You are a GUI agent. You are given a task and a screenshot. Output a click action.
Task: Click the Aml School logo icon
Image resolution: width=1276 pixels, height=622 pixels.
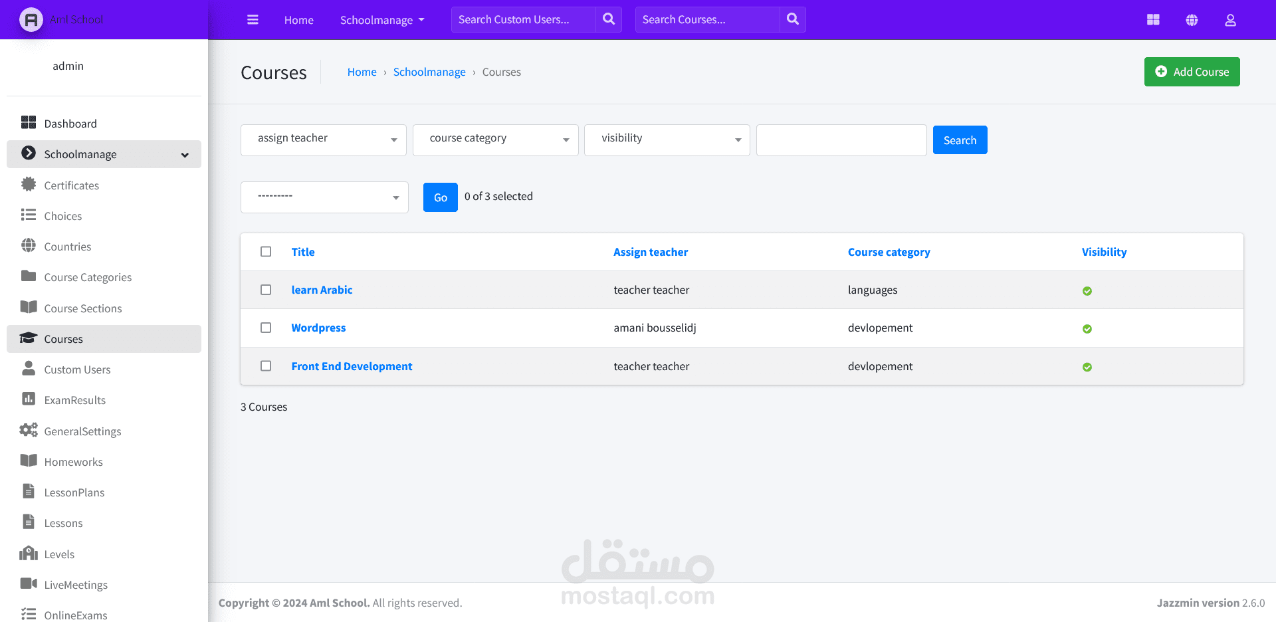pyautogui.click(x=31, y=20)
